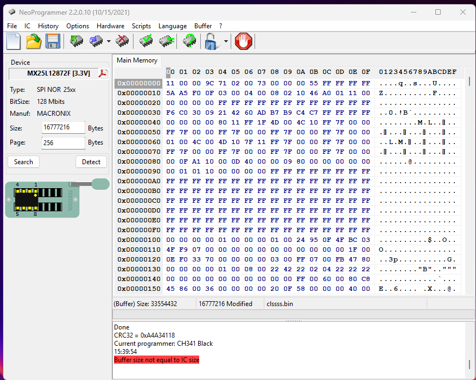The image size is (476, 380).
Task: Select the 0x00000010 address row header
Action: point(139,93)
